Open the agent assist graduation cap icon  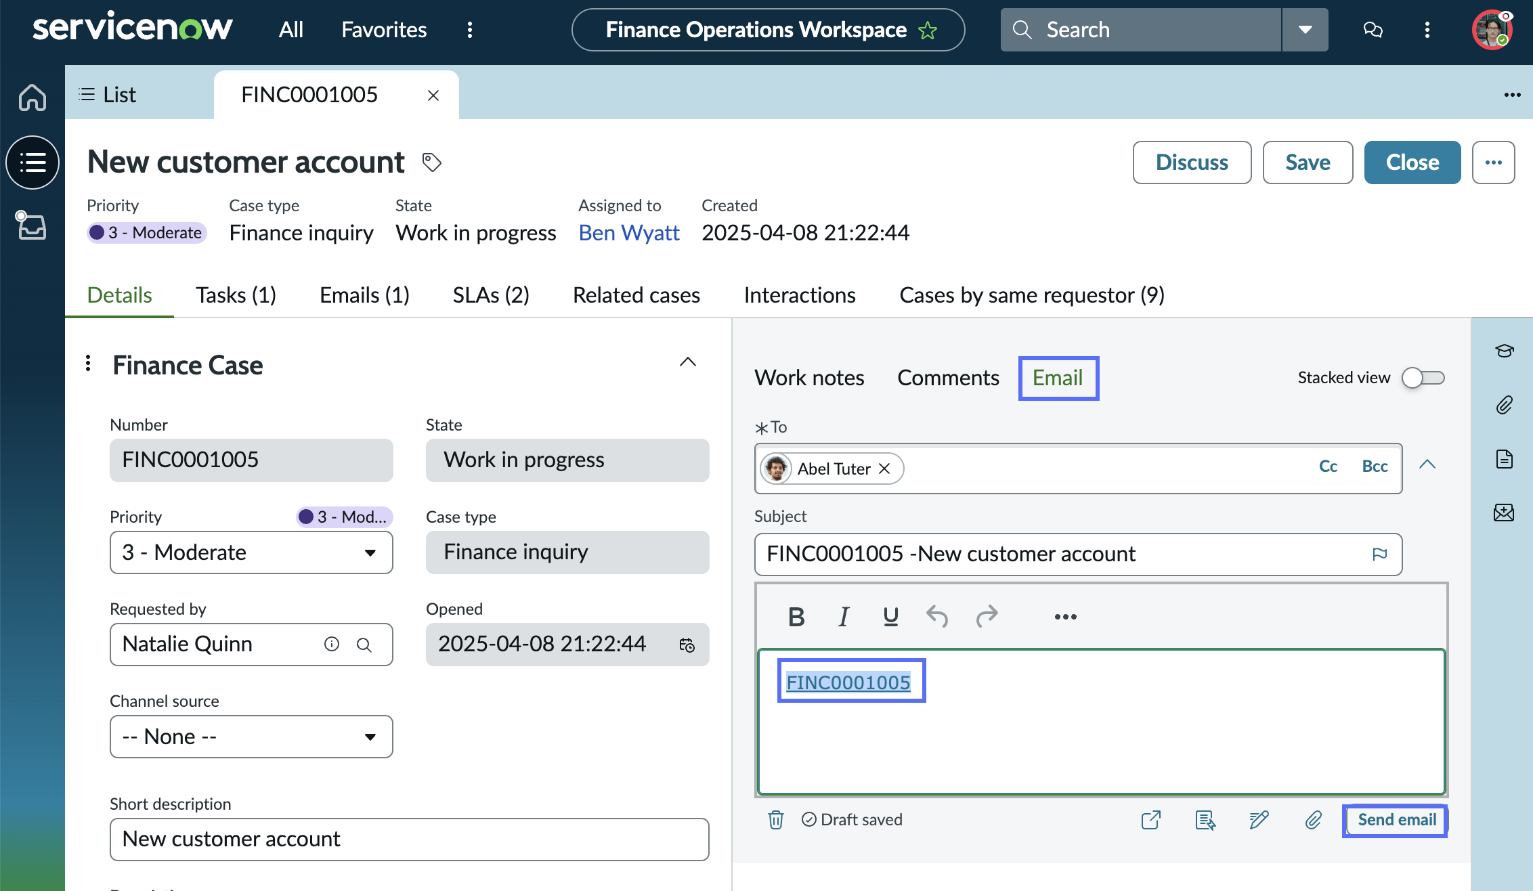click(1505, 351)
